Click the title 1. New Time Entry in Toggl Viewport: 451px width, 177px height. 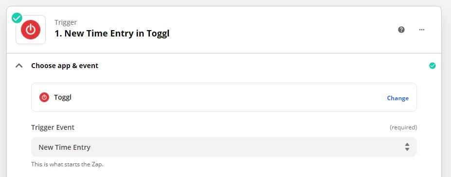click(112, 34)
